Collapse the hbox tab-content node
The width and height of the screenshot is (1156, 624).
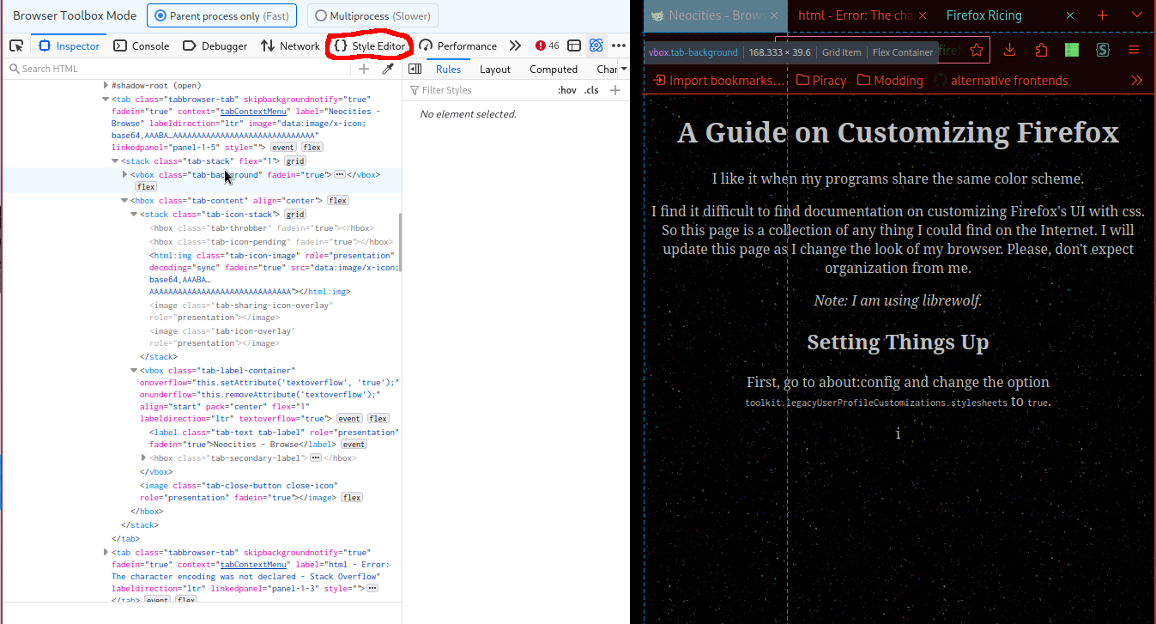coord(125,201)
